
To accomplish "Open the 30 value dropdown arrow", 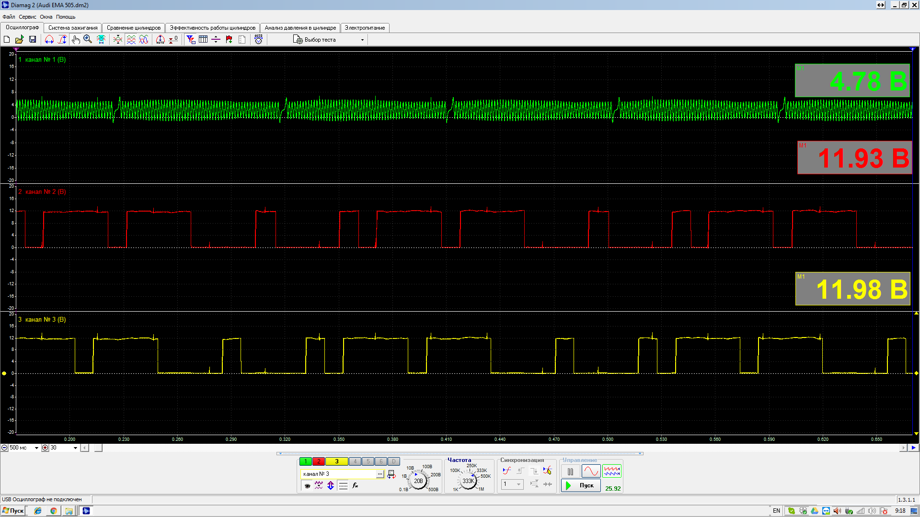I will coord(75,448).
